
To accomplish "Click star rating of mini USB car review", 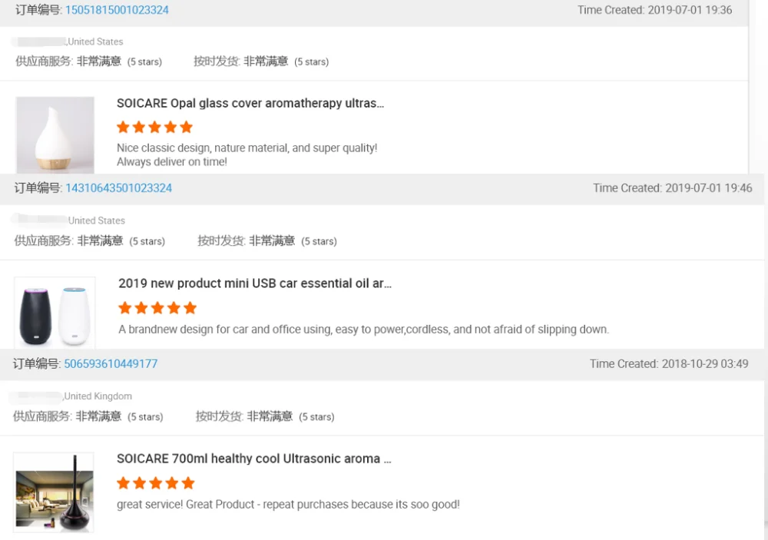I will (157, 308).
